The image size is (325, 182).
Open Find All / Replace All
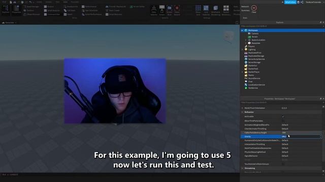click(116, 7)
